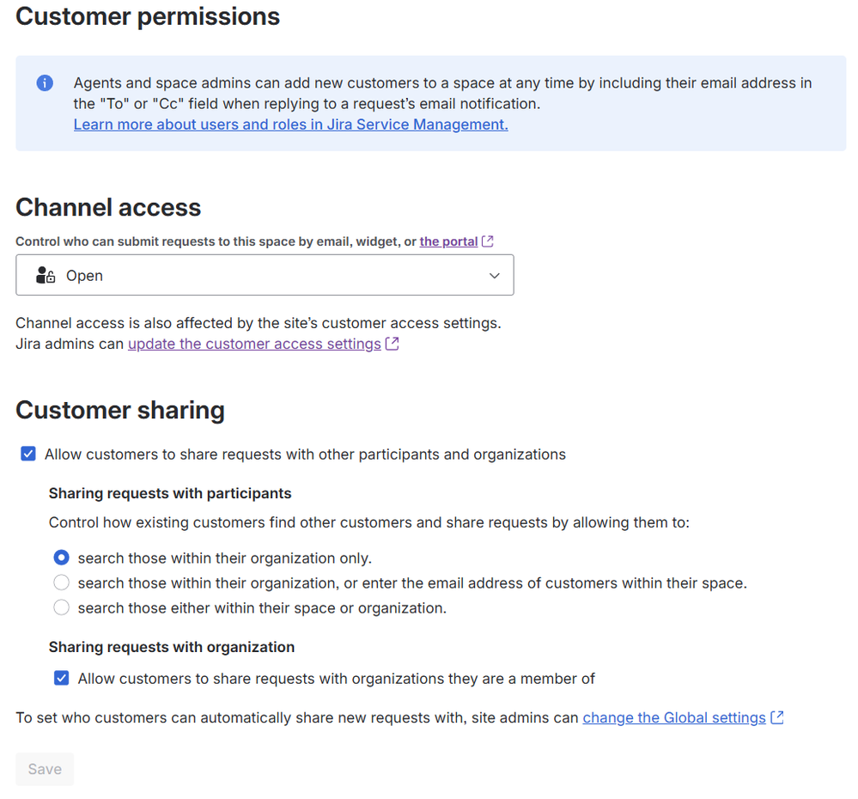Image resolution: width=858 pixels, height=799 pixels.
Task: Disable sharing requests with organizations they belong to
Action: coord(61,677)
